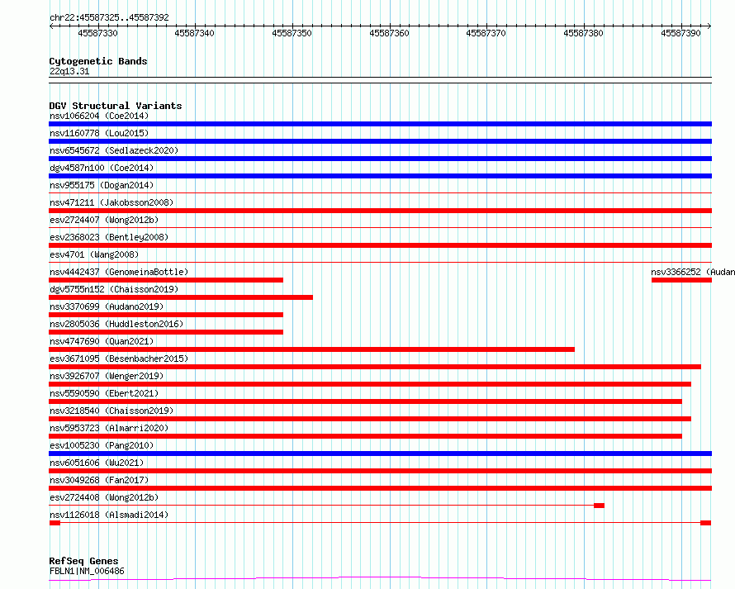The height and width of the screenshot is (589, 735).
Task: Click the red bar under nsv6051606
Action: [380, 471]
